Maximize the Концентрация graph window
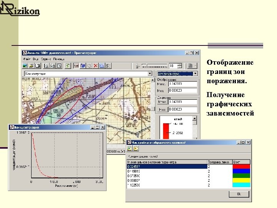 (x=97, y=127)
